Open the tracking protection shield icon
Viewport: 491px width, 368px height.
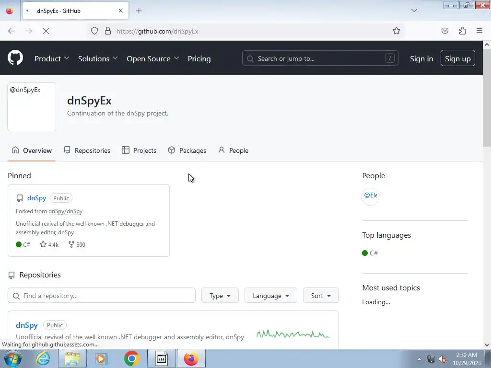coord(94,31)
